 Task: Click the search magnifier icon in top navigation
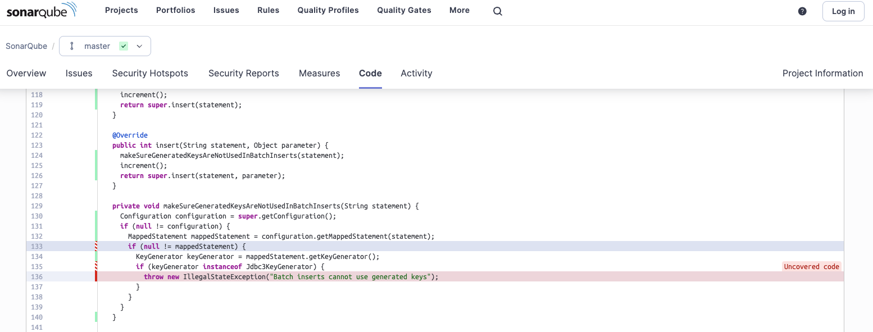click(497, 11)
